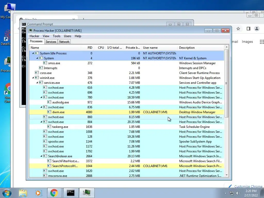Click the taskeng.exe process icon
The height and width of the screenshot is (198, 264).
click(49, 127)
